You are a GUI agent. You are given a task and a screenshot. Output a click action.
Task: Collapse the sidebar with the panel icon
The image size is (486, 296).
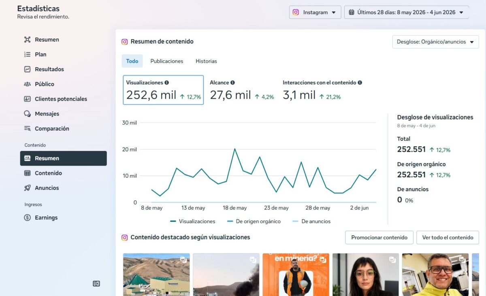(96, 283)
